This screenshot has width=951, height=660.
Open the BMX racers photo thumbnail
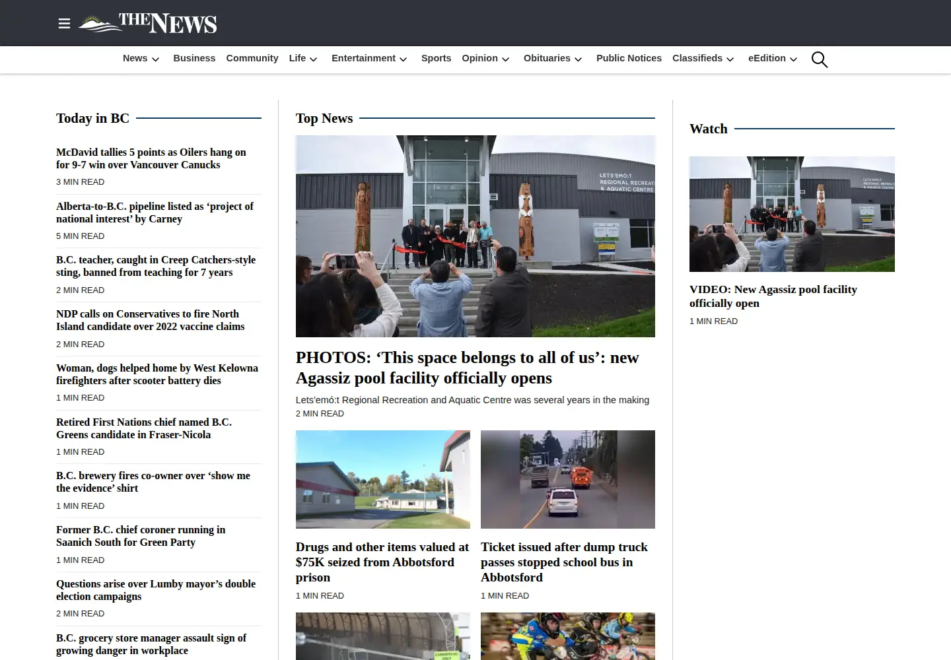(568, 636)
